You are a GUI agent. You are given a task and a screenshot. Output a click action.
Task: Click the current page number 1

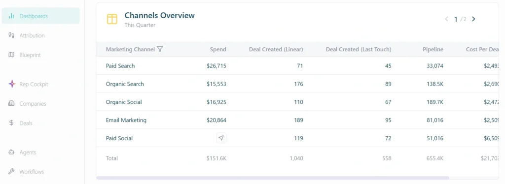456,19
